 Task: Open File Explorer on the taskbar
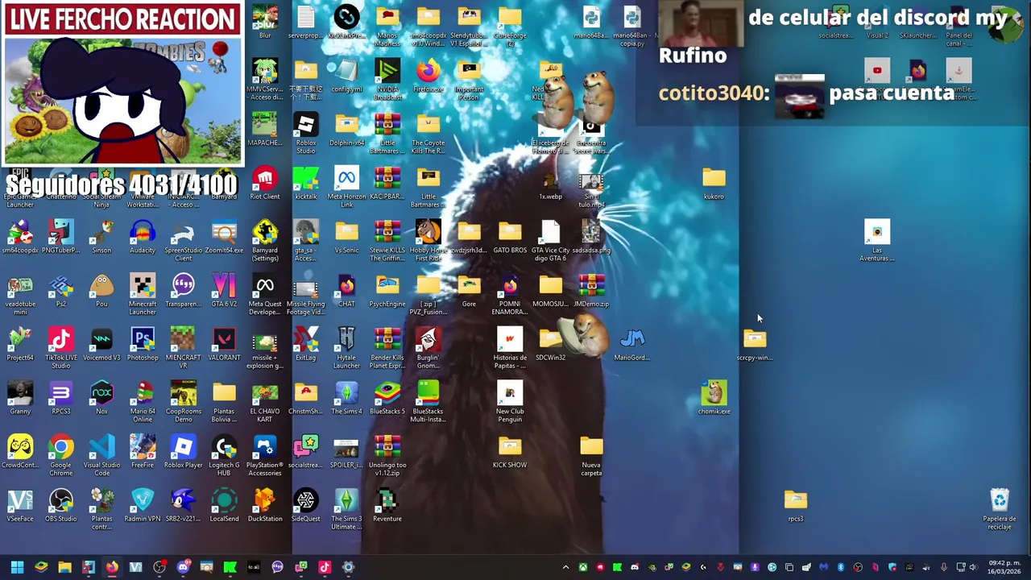64,567
